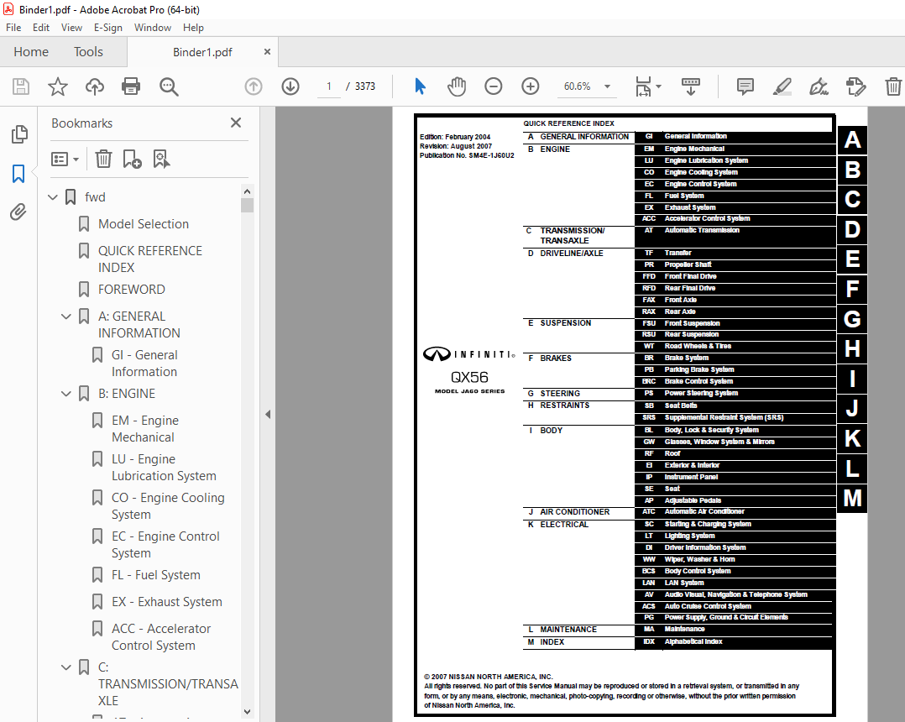Click the read mode scrolling icon
This screenshot has height=722, width=905.
[691, 86]
